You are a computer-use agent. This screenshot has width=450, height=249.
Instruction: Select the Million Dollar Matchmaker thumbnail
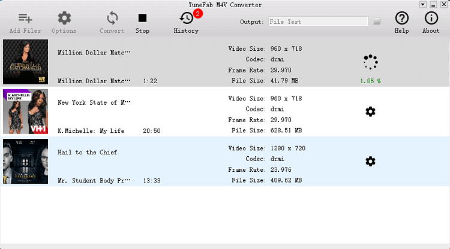click(x=26, y=62)
